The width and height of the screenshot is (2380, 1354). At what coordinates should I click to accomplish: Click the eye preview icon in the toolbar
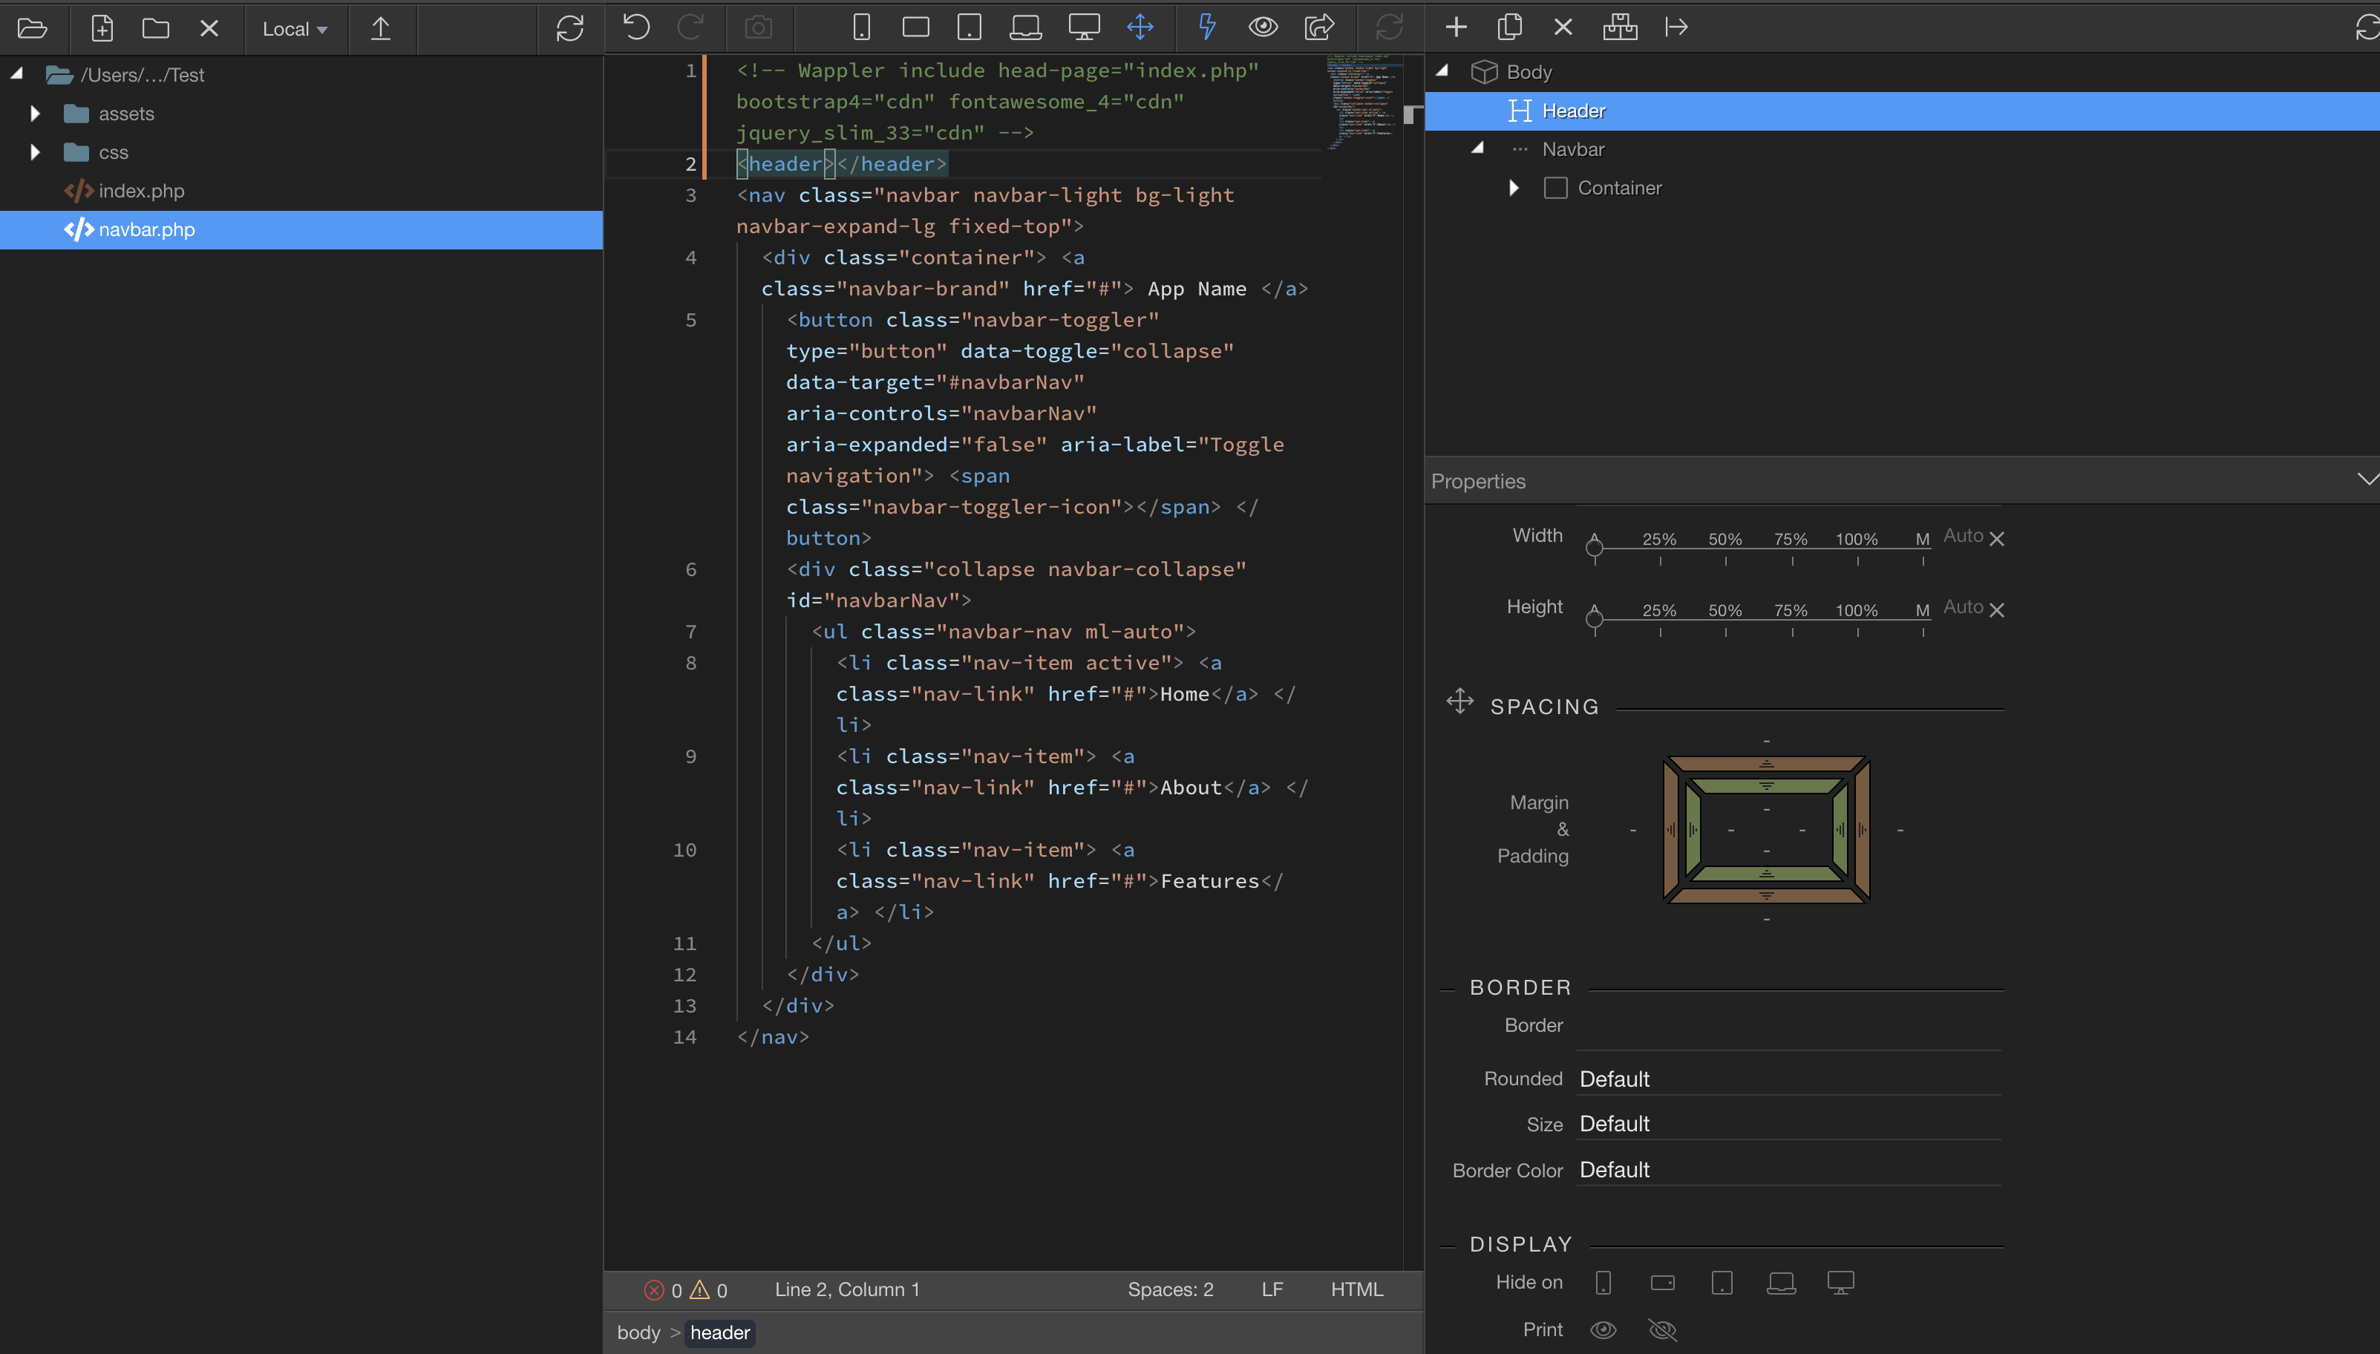tap(1263, 27)
